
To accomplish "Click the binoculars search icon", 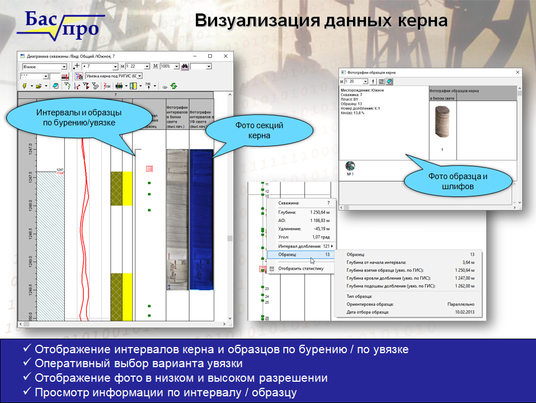I will click(x=185, y=67).
